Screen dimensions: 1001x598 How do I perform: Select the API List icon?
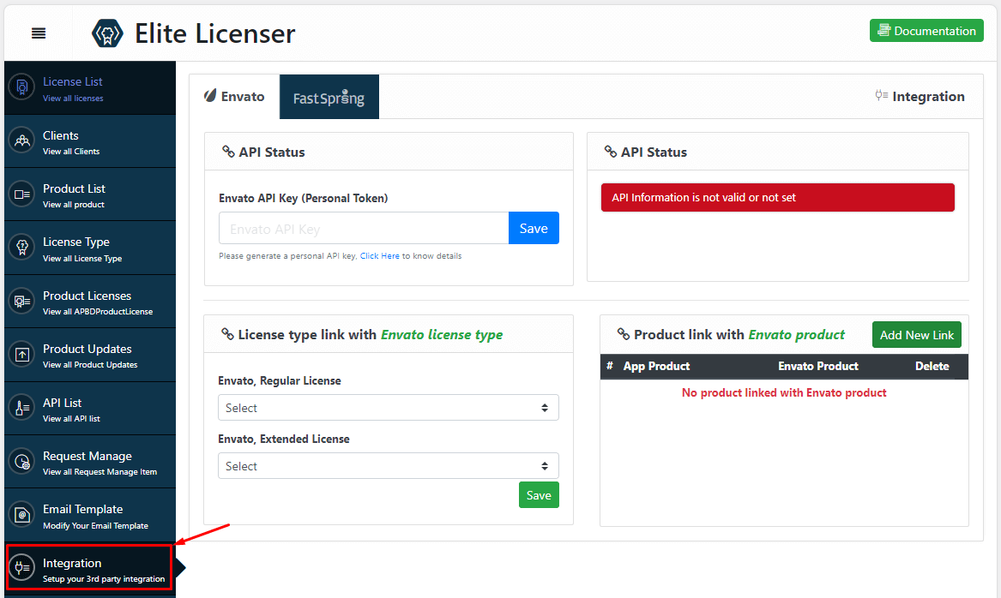coord(21,408)
